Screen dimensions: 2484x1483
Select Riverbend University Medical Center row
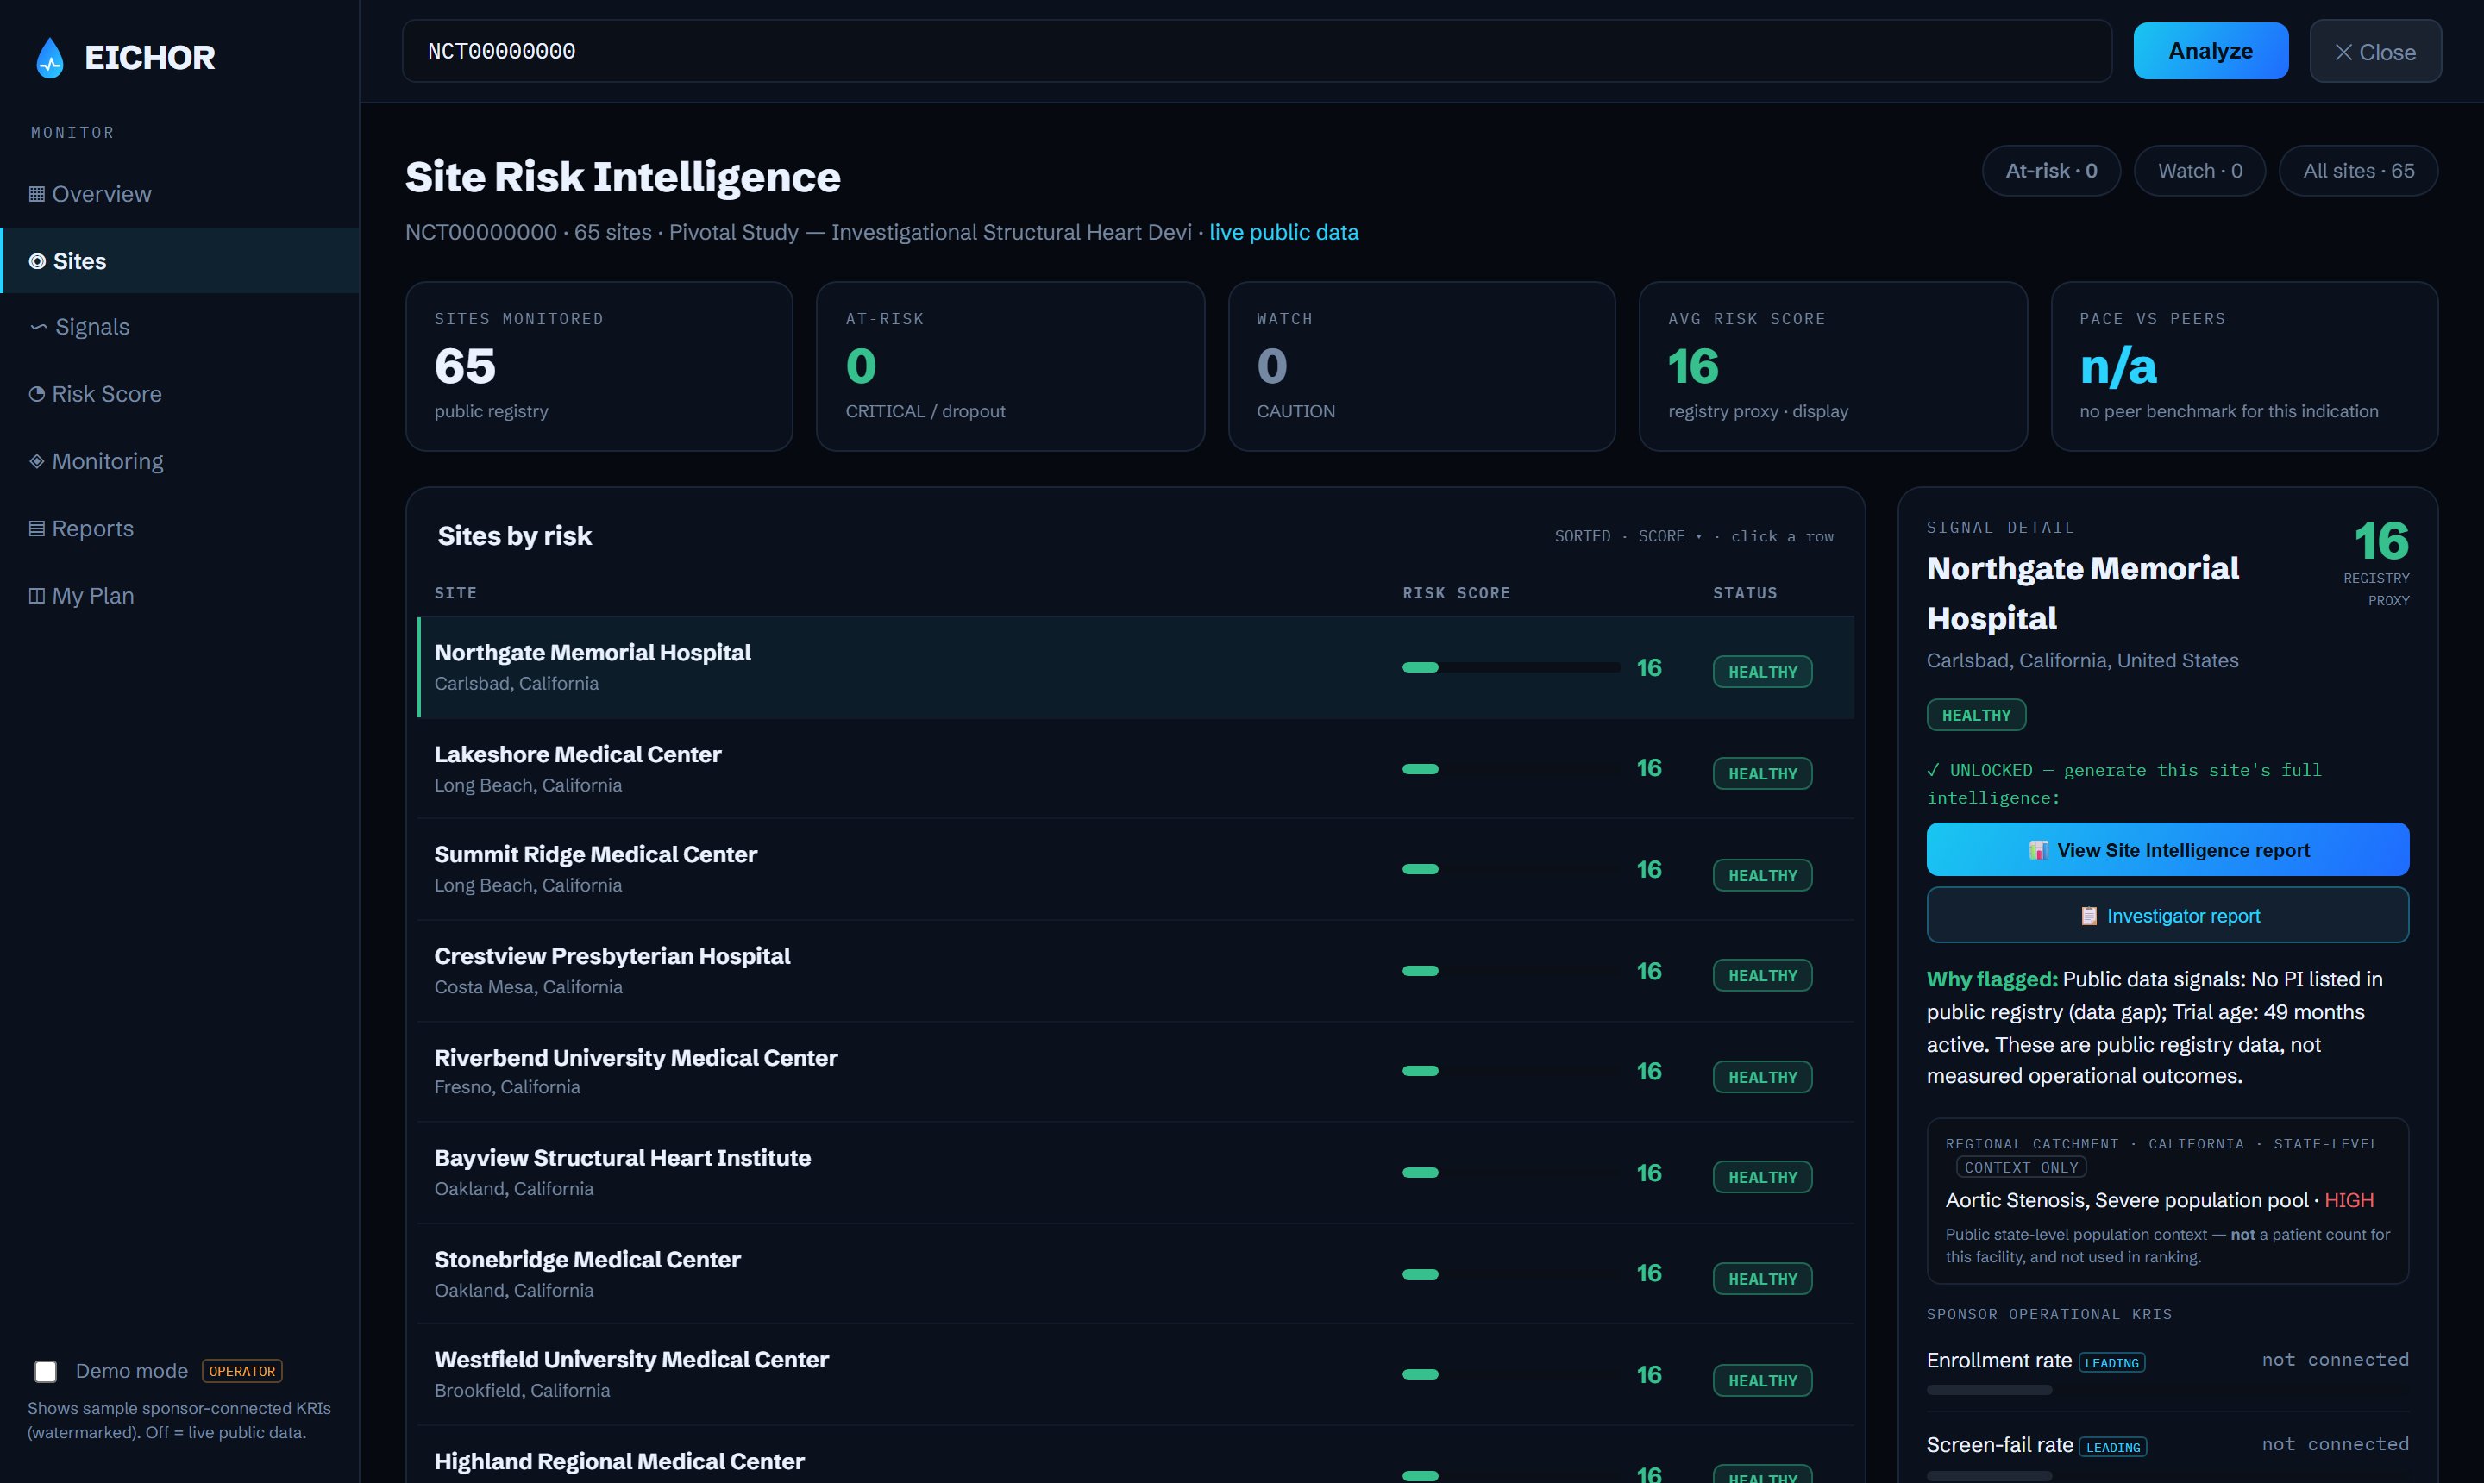(1136, 1071)
